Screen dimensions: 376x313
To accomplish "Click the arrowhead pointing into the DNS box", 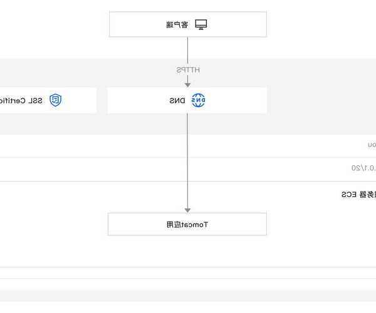I will click(187, 84).
